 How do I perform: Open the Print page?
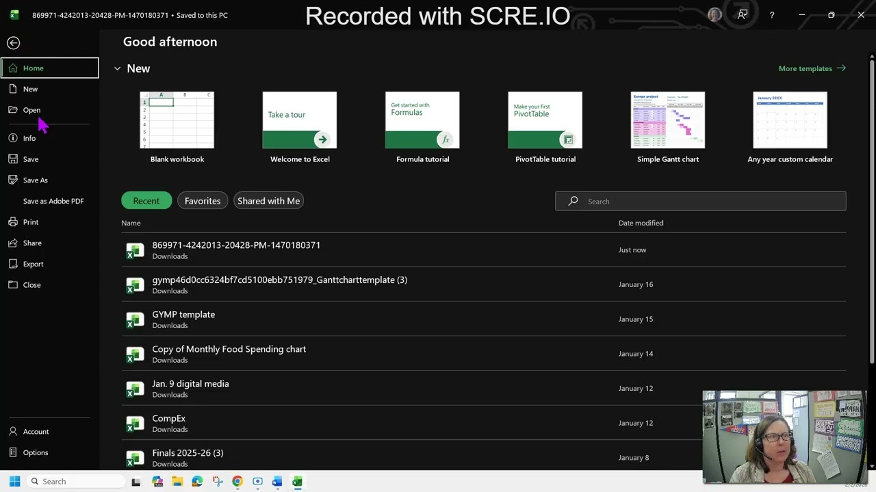coord(50,222)
